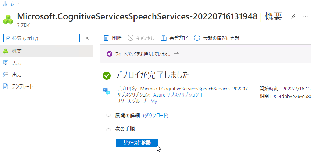Click the 入力 monitor icon in the sidebar

[x=6, y=63]
